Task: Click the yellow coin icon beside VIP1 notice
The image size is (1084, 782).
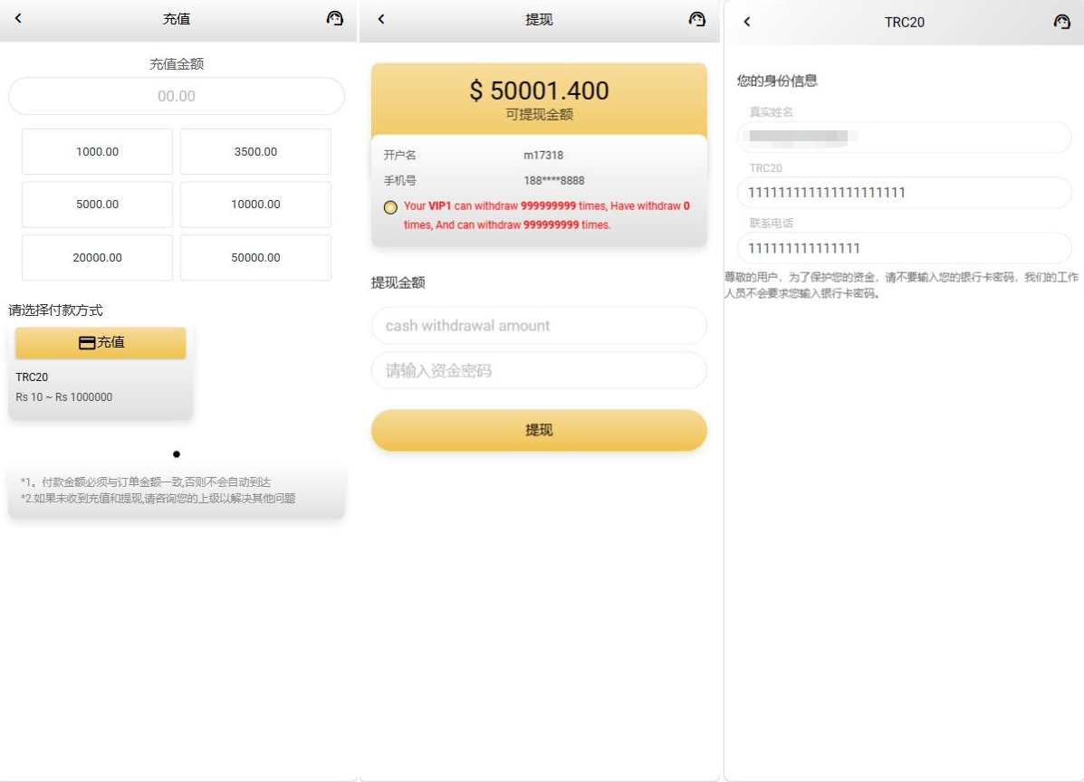Action: [x=390, y=207]
